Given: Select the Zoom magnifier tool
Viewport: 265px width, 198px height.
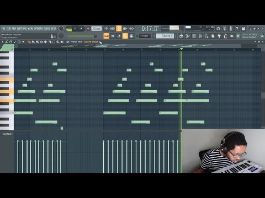Looking at the screenshot, I should click(x=58, y=42).
